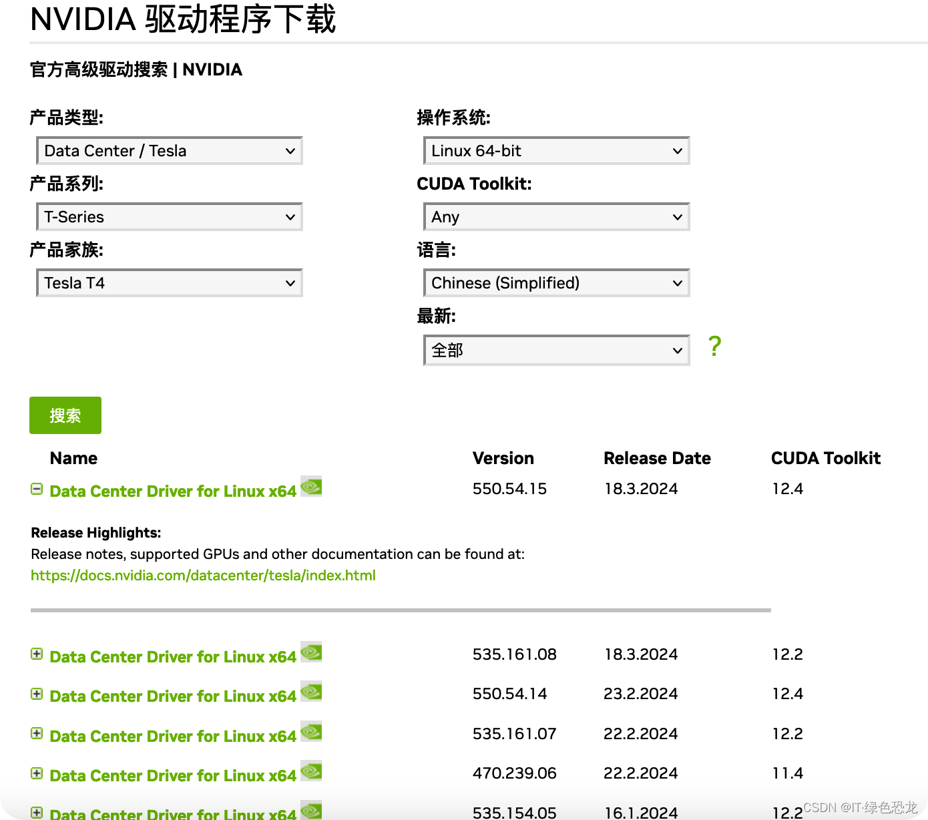The image size is (928, 820).
Task: Open the operating system dropdown showing Linux 64-bit
Action: [x=557, y=151]
